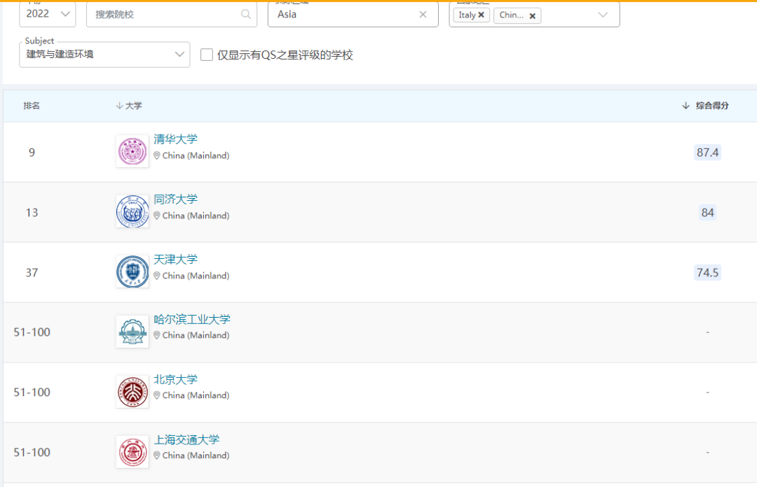
Task: Click the 87.4 score of 清华大学
Action: tap(707, 153)
